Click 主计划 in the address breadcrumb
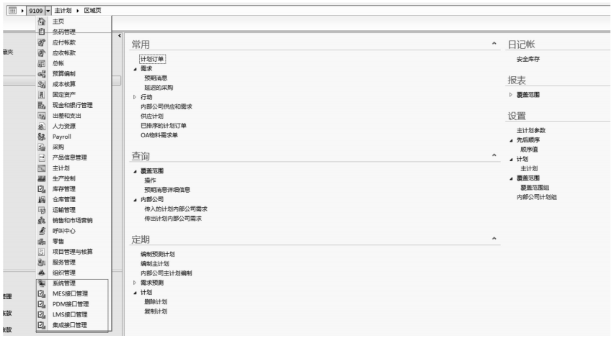614x338 pixels. click(x=63, y=11)
